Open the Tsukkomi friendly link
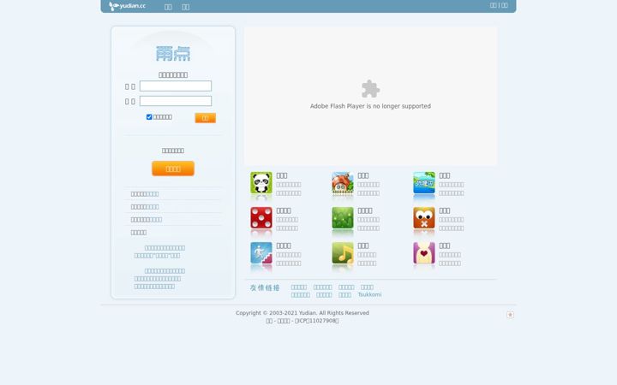This screenshot has width=617, height=385. pyautogui.click(x=369, y=294)
